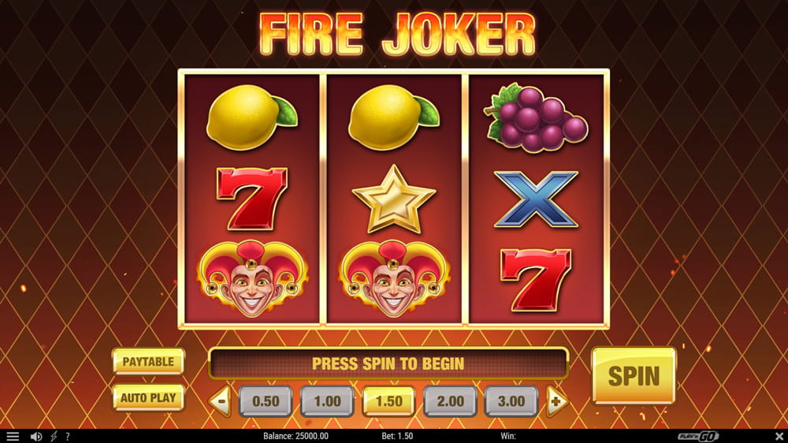Click the gold star symbol on middle reel
The height and width of the screenshot is (443, 788).
393,199
